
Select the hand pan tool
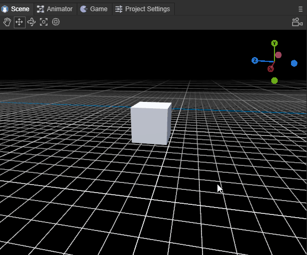pos(7,22)
